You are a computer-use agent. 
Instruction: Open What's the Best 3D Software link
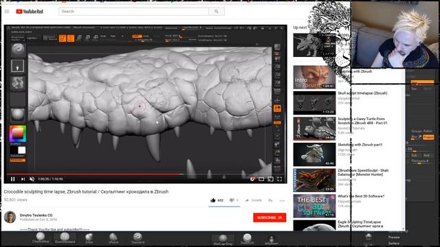(361, 196)
